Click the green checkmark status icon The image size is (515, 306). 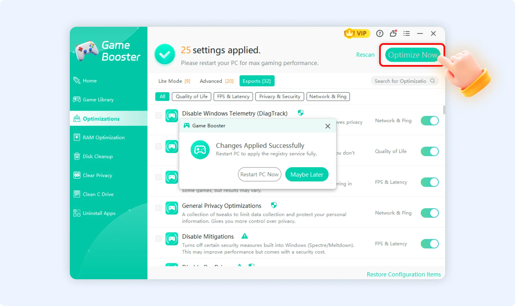pyautogui.click(x=165, y=54)
